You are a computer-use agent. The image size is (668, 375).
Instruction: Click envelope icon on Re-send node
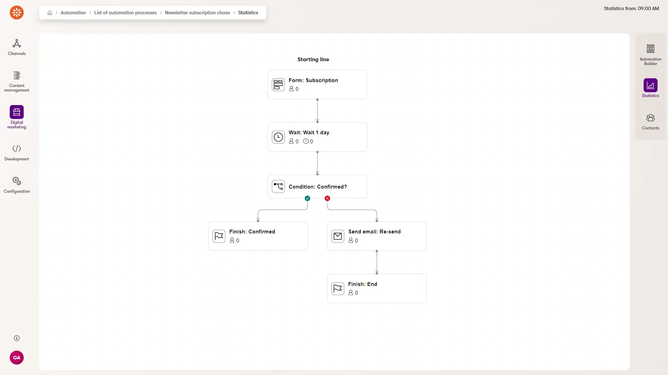(338, 236)
